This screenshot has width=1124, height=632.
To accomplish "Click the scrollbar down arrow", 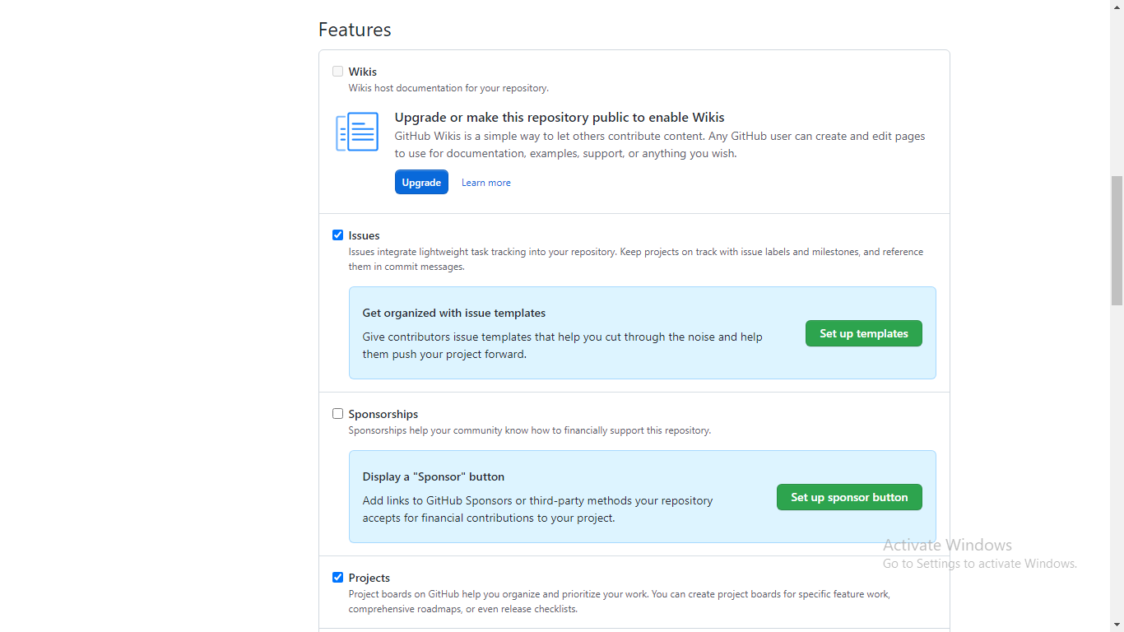I will [1117, 625].
